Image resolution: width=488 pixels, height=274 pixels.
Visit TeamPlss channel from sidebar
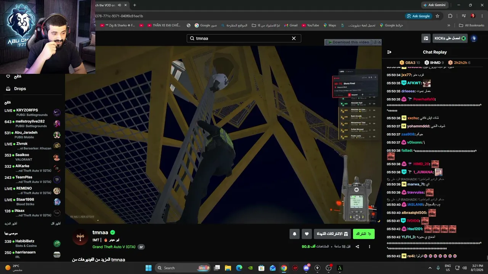click(x=32, y=179)
